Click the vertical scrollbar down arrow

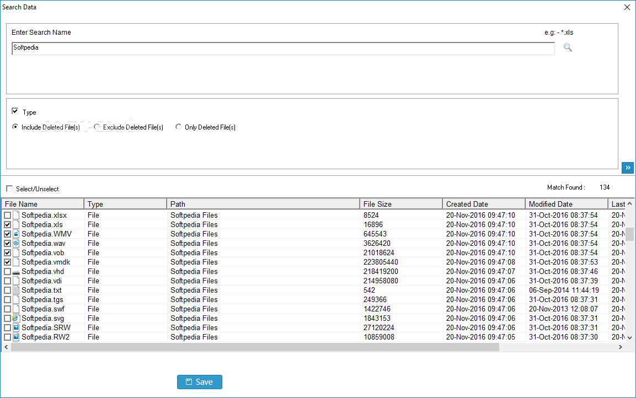629,337
